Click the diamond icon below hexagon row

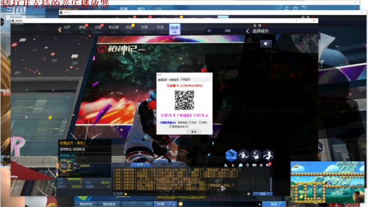coord(248,165)
